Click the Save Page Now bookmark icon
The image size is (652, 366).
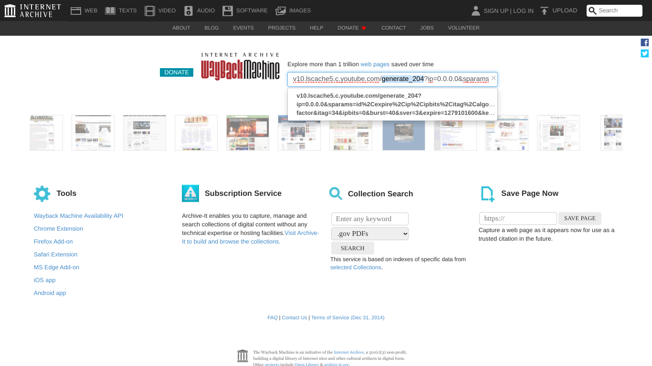[x=486, y=193]
